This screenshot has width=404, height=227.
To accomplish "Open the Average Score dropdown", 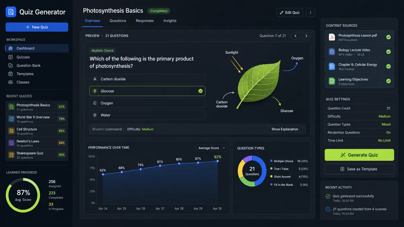I will coord(211,148).
